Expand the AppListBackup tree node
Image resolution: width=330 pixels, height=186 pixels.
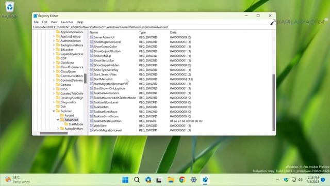pyautogui.click(x=54, y=36)
